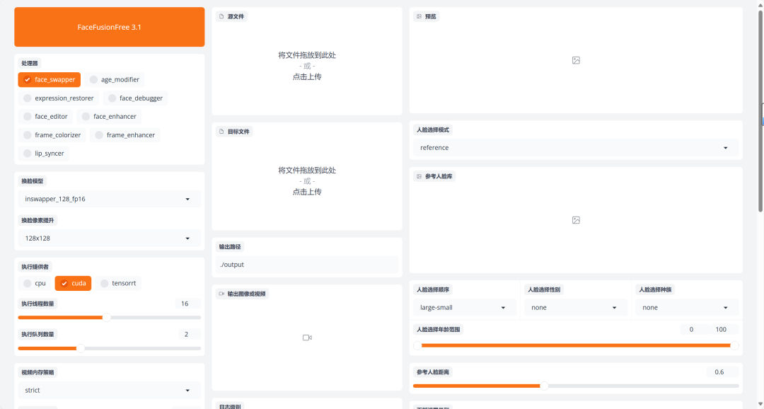
Task: Open the 人脸选择性别 dropdown
Action: point(576,308)
